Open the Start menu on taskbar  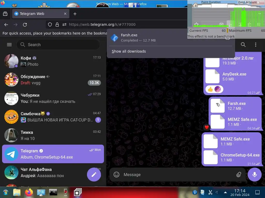5,192
